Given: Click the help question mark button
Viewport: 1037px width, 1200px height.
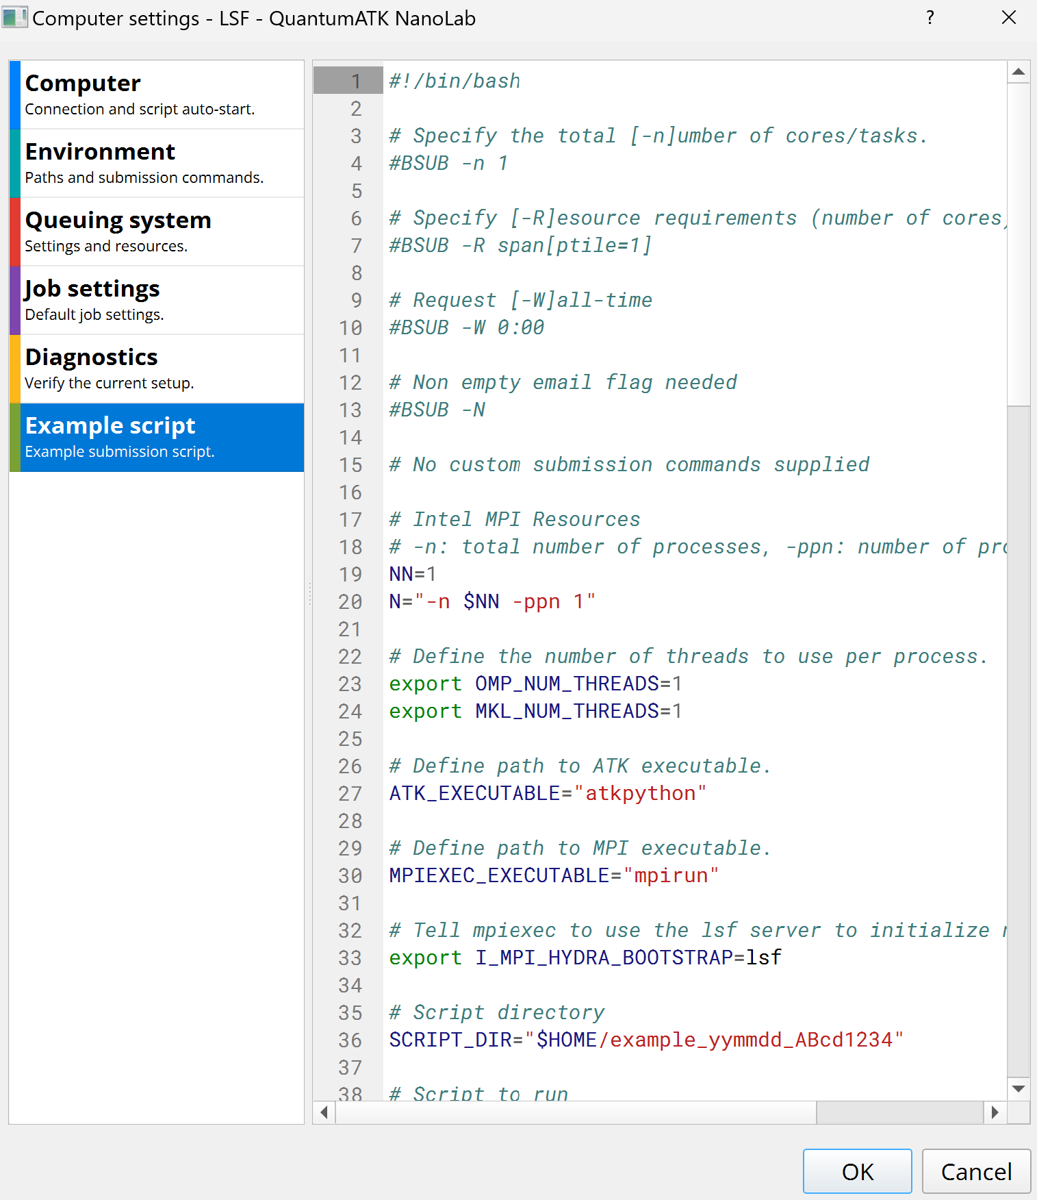Looking at the screenshot, I should 930,18.
